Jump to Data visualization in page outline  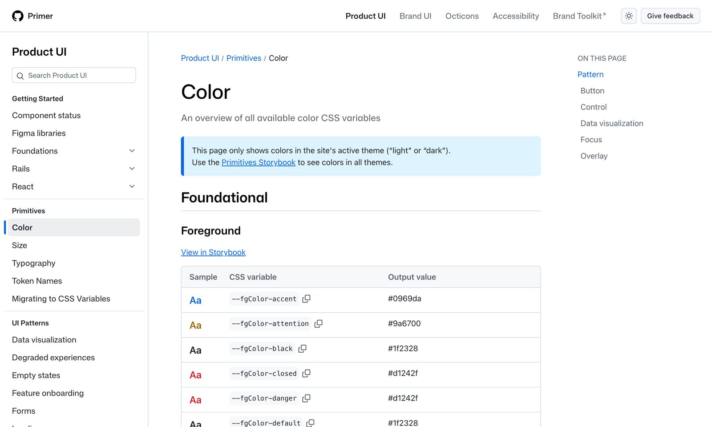coord(612,123)
